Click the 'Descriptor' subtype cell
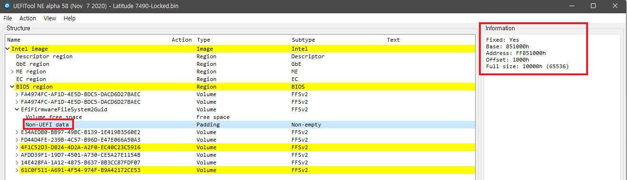The height and width of the screenshot is (180, 627). point(308,56)
